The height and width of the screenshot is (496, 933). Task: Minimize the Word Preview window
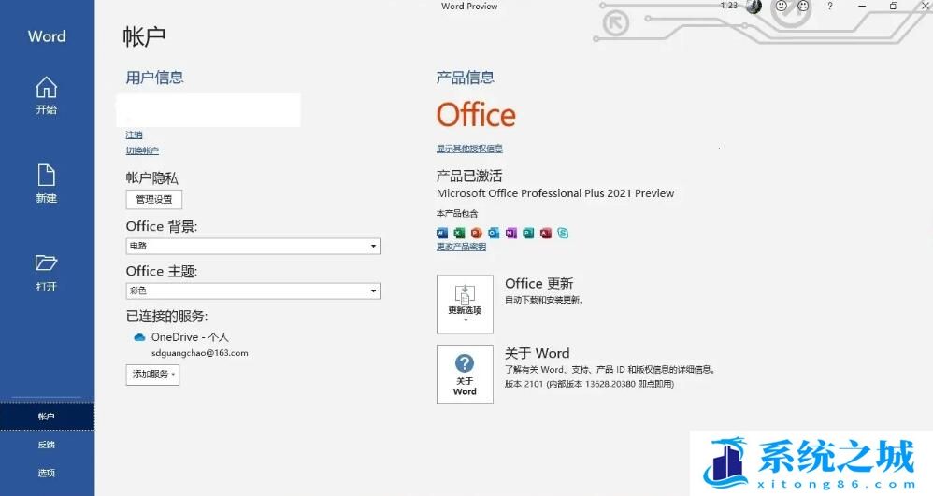[862, 6]
